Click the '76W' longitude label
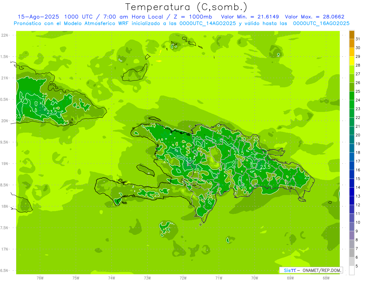 point(40,278)
